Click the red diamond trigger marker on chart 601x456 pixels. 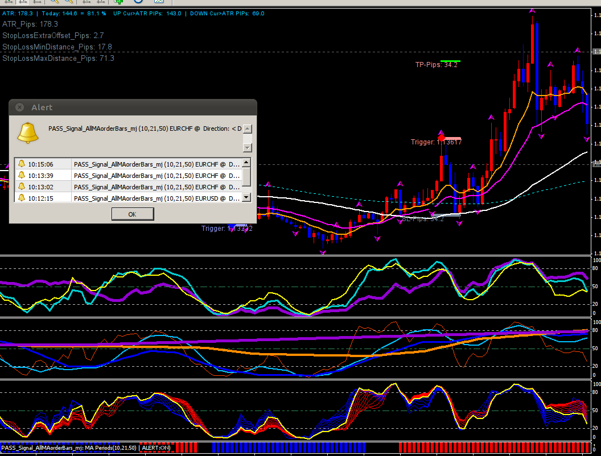tap(441, 138)
